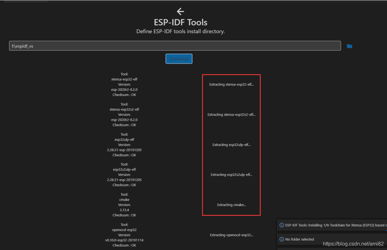Select 'Define ESP-IDF tools install directory.' text
This screenshot has height=250, width=387.
click(x=181, y=32)
